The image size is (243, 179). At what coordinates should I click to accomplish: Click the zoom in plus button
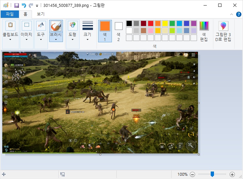(x=232, y=174)
